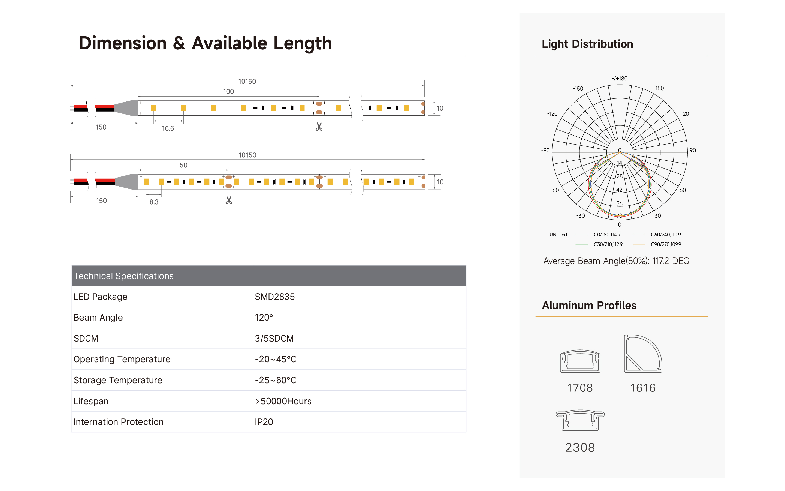
Task: Click the copper solder pad on top strip
Action: [319, 108]
